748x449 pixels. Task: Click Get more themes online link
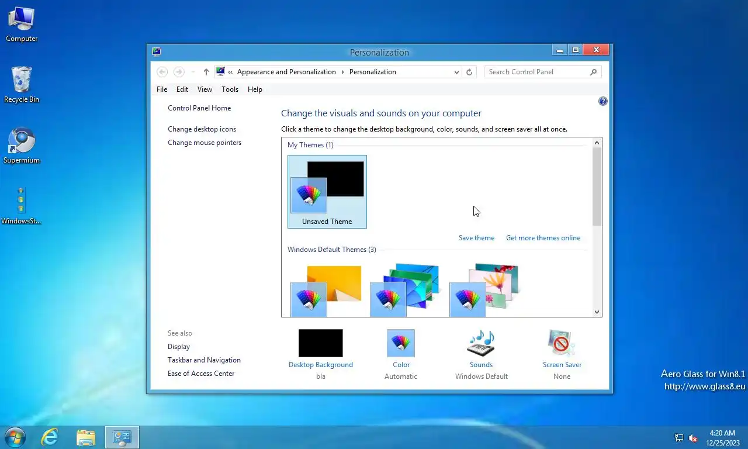pyautogui.click(x=543, y=238)
